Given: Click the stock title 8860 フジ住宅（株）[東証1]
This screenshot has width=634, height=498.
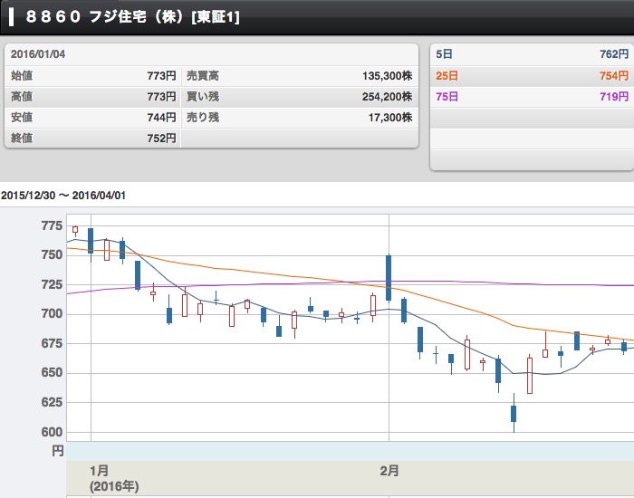Looking at the screenshot, I should (x=132, y=16).
